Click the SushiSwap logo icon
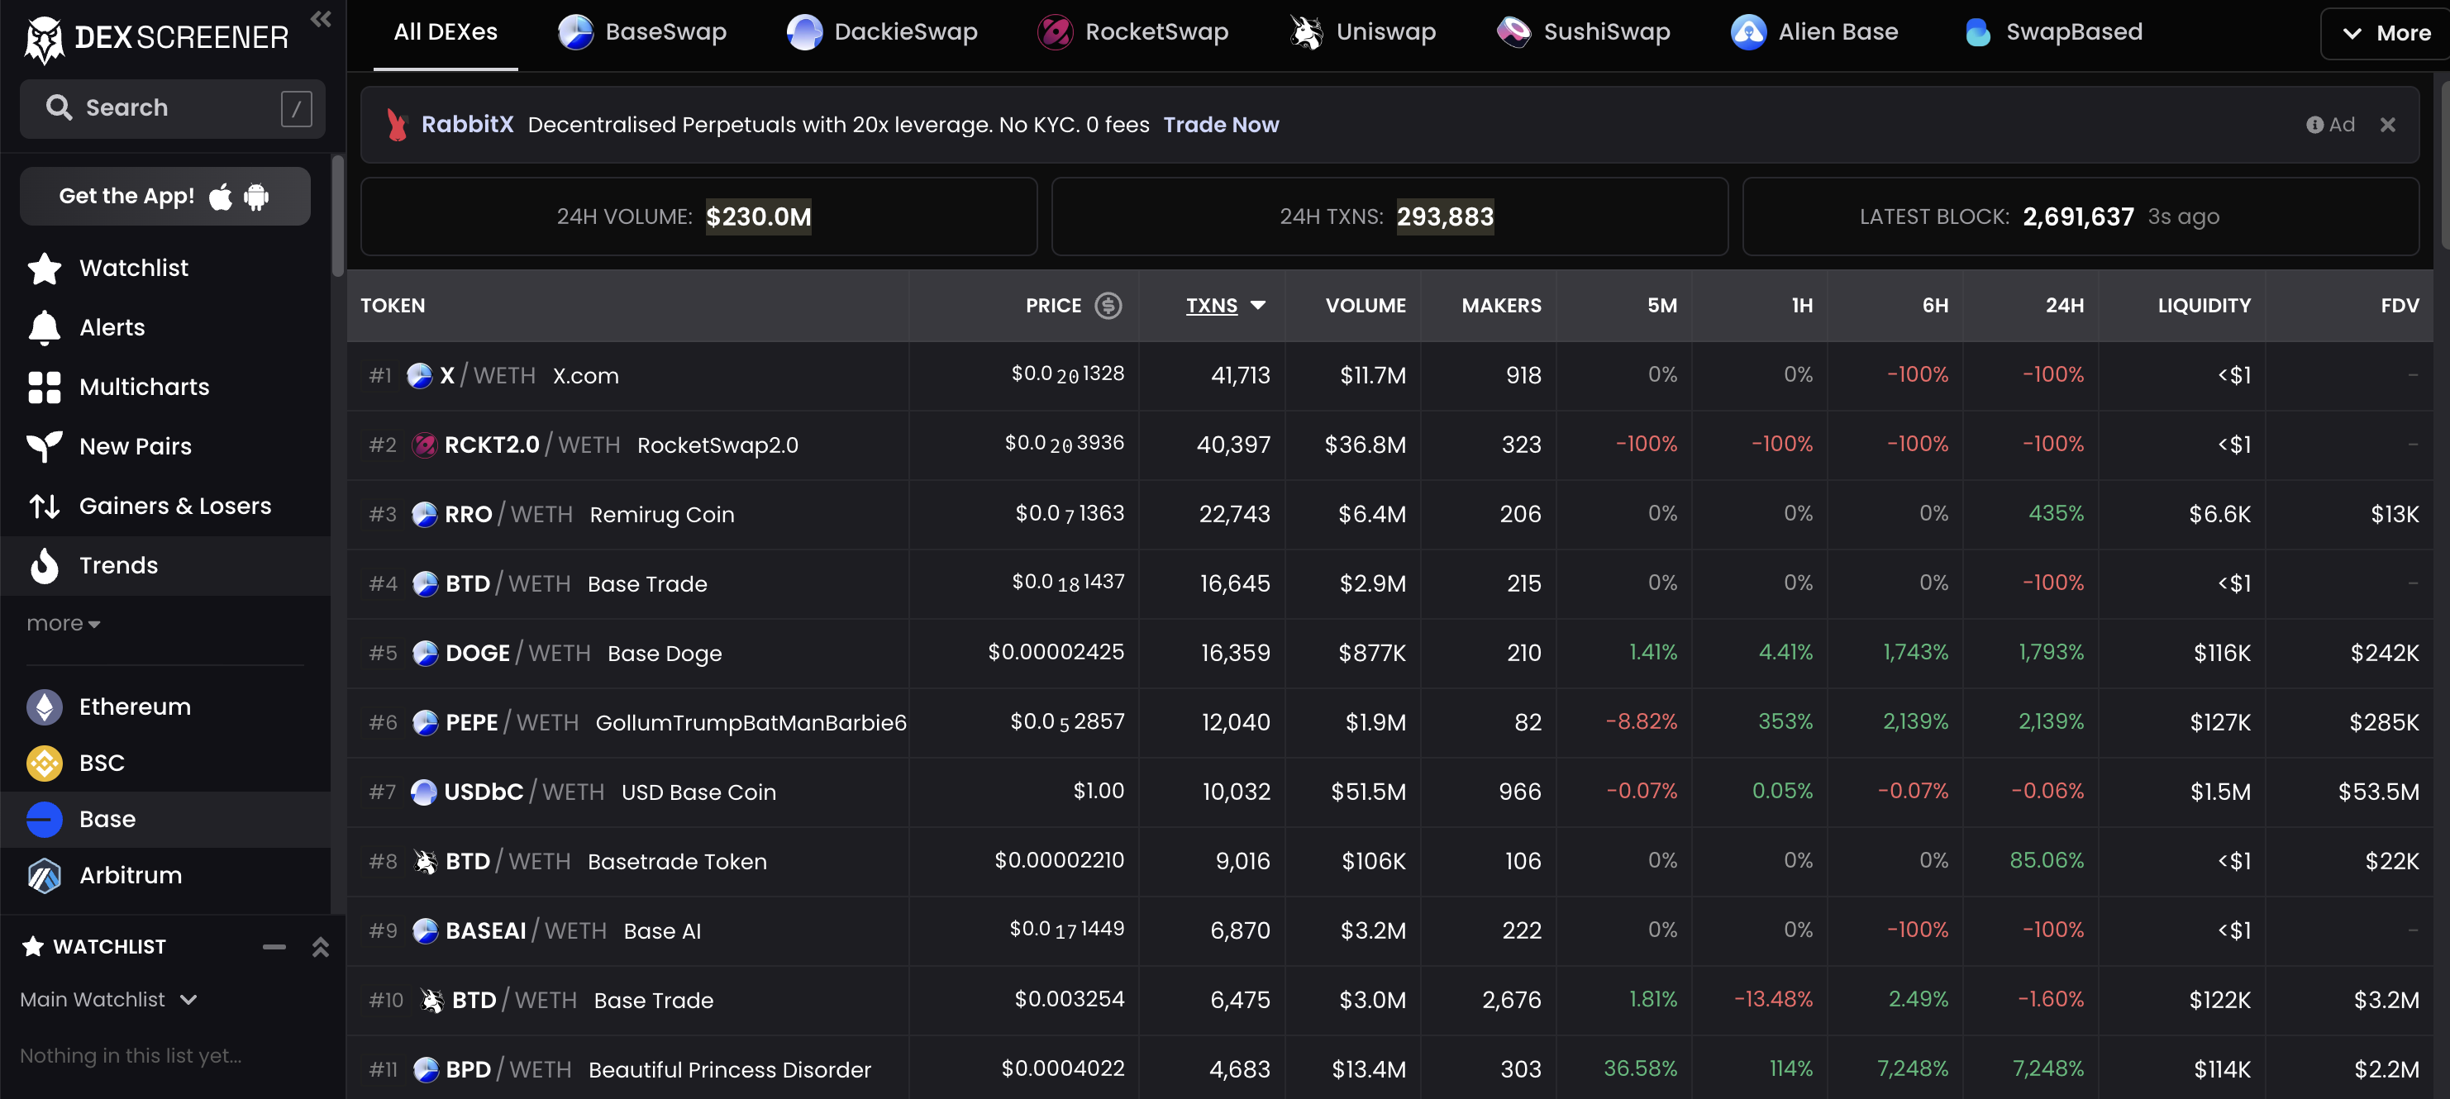The image size is (2450, 1099). click(x=1513, y=32)
